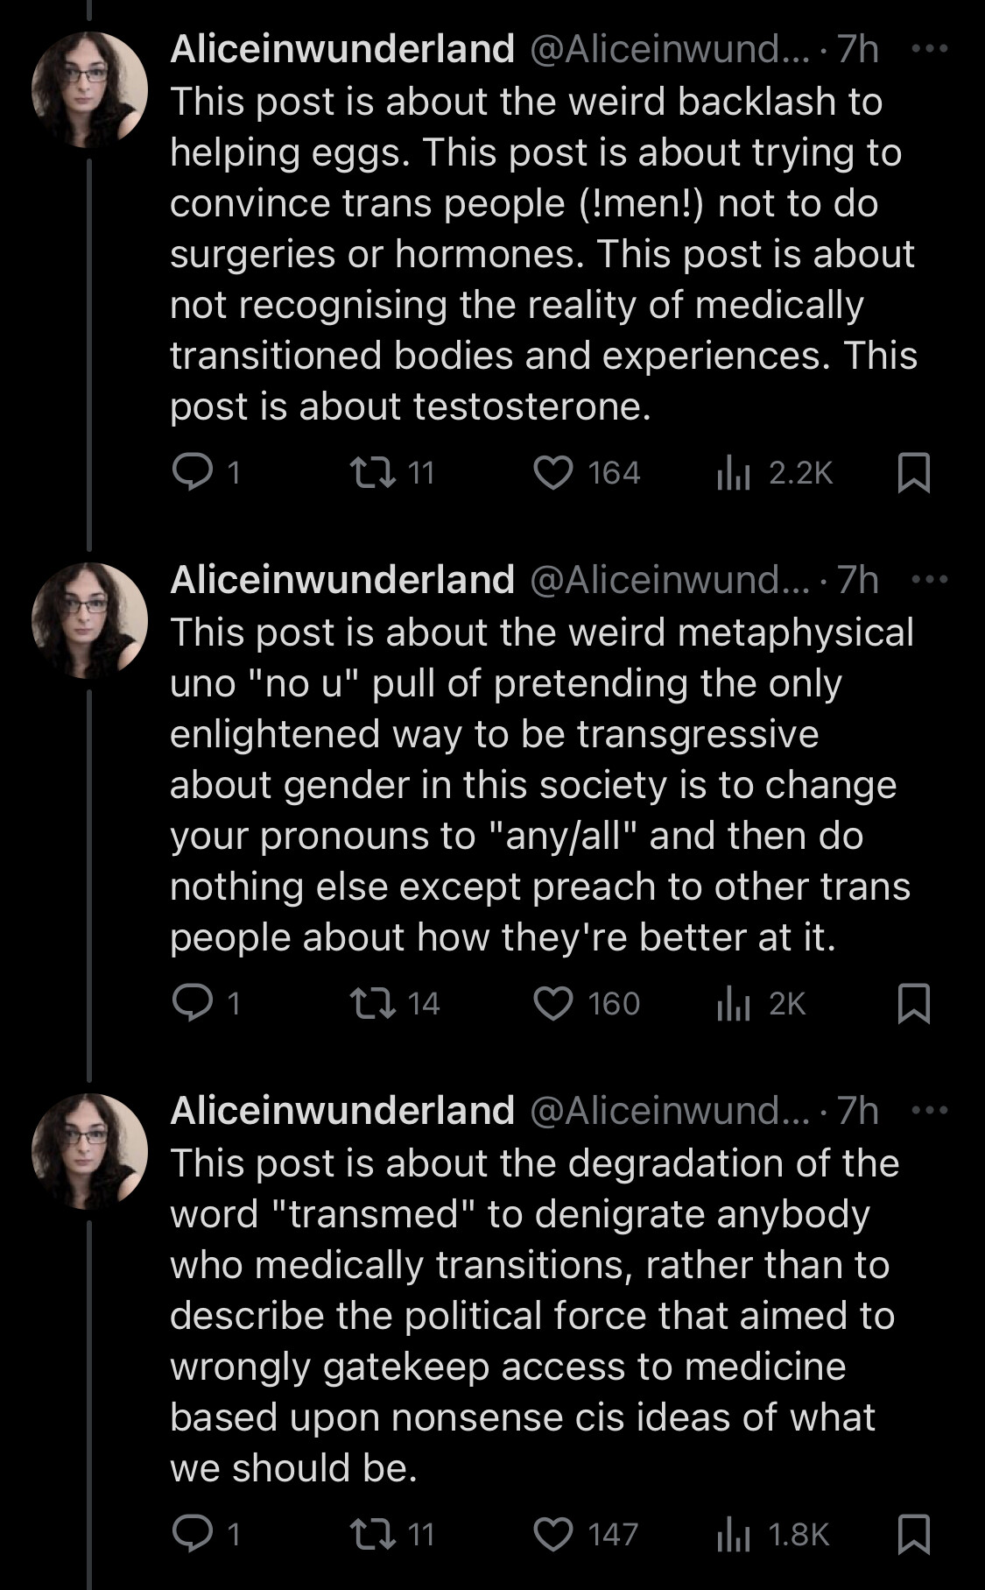The image size is (985, 1590).
Task: Open the "transmed" post text
Action: coord(525,1314)
